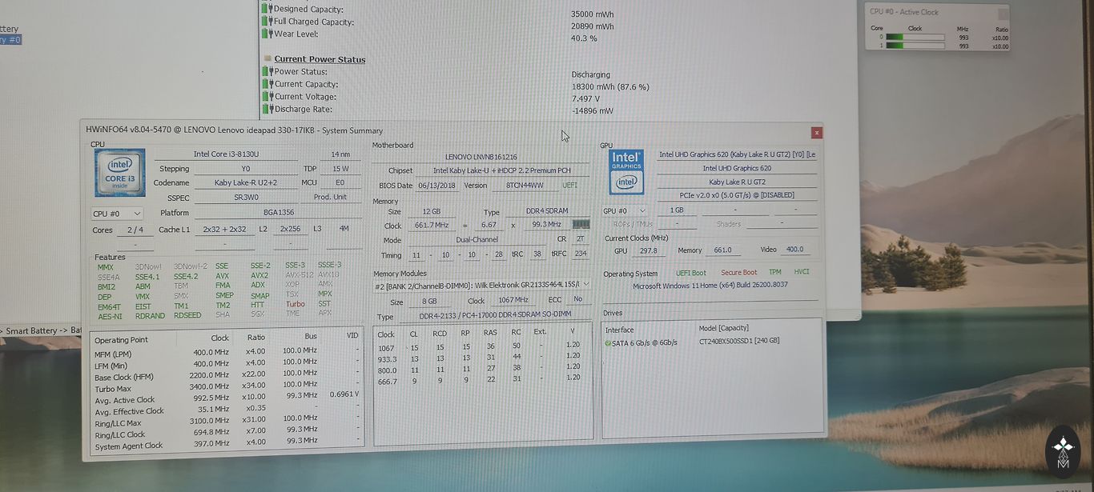Click the Turbo feature flag
The width and height of the screenshot is (1094, 492).
[x=295, y=304]
